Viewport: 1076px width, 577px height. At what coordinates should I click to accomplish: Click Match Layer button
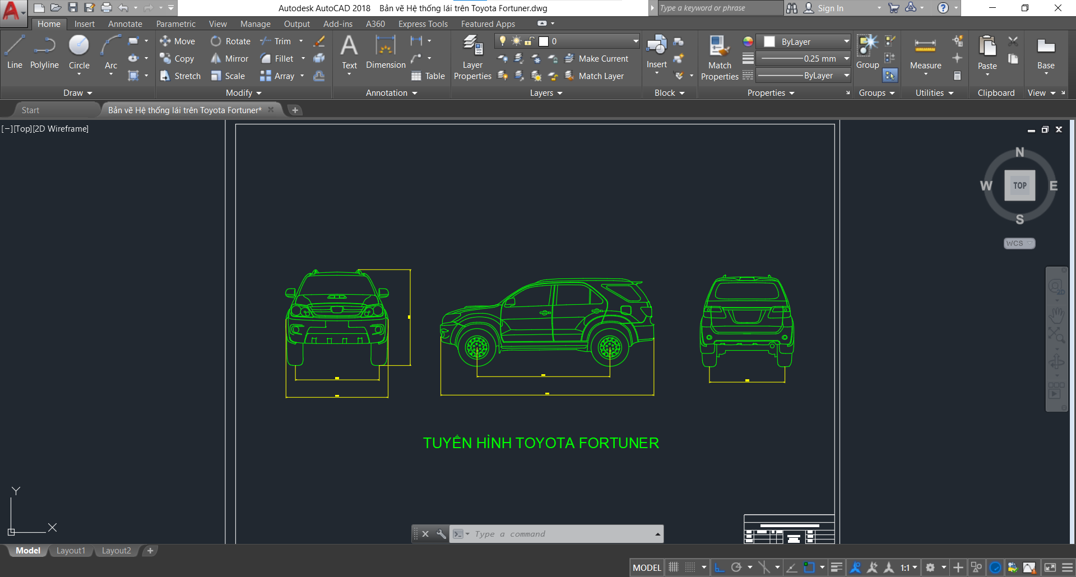point(594,76)
